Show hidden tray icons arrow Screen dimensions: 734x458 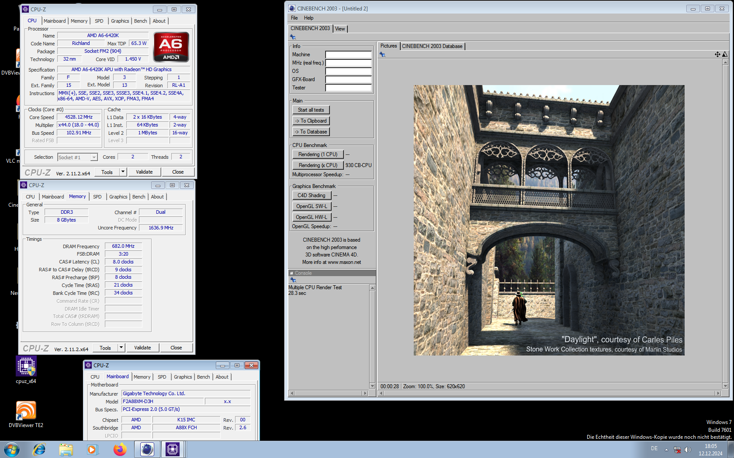pyautogui.click(x=666, y=449)
